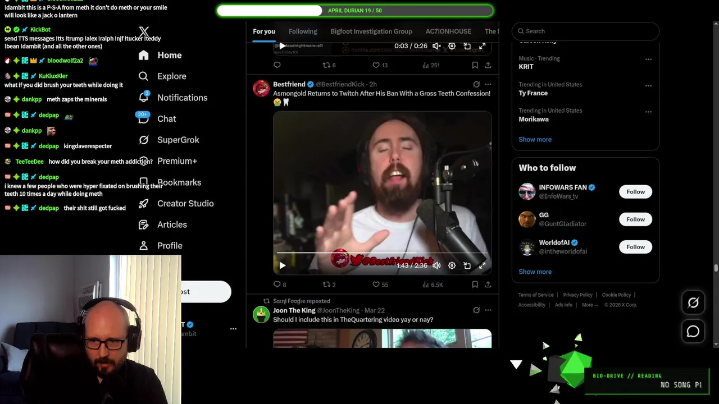Open Explore search icon in sidebar
Screen dimensions: 719x404
click(x=144, y=76)
